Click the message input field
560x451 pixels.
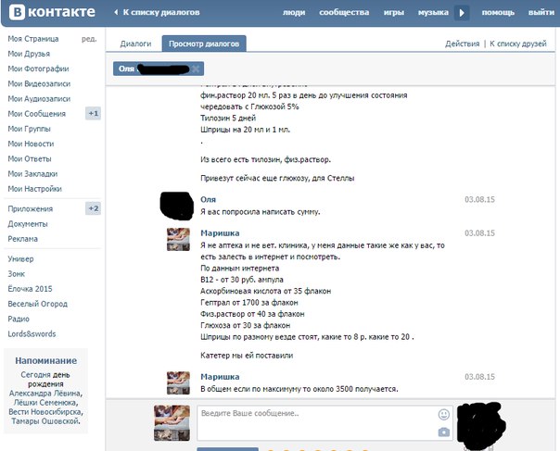pos(315,422)
